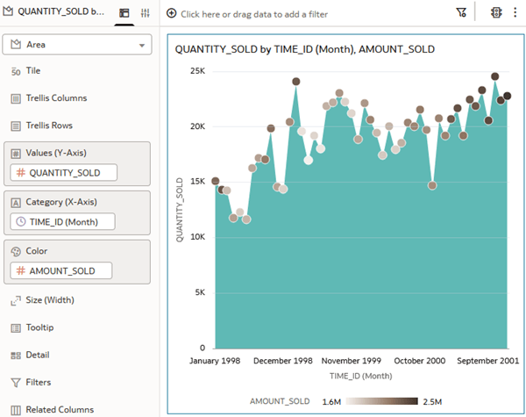Click the Color palette section icon
526x417 pixels.
(16, 251)
